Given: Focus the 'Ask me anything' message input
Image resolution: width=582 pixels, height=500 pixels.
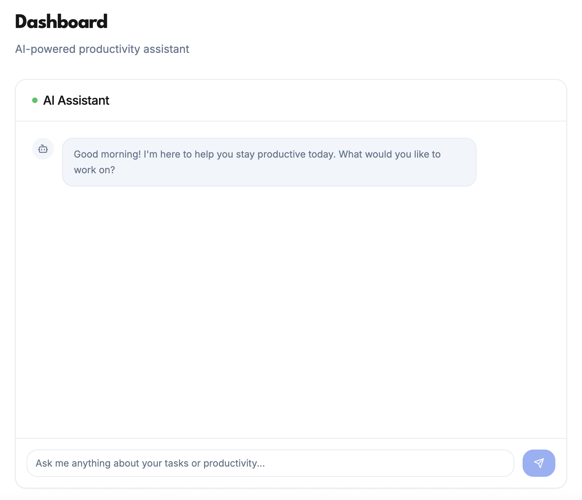Looking at the screenshot, I should (x=270, y=463).
